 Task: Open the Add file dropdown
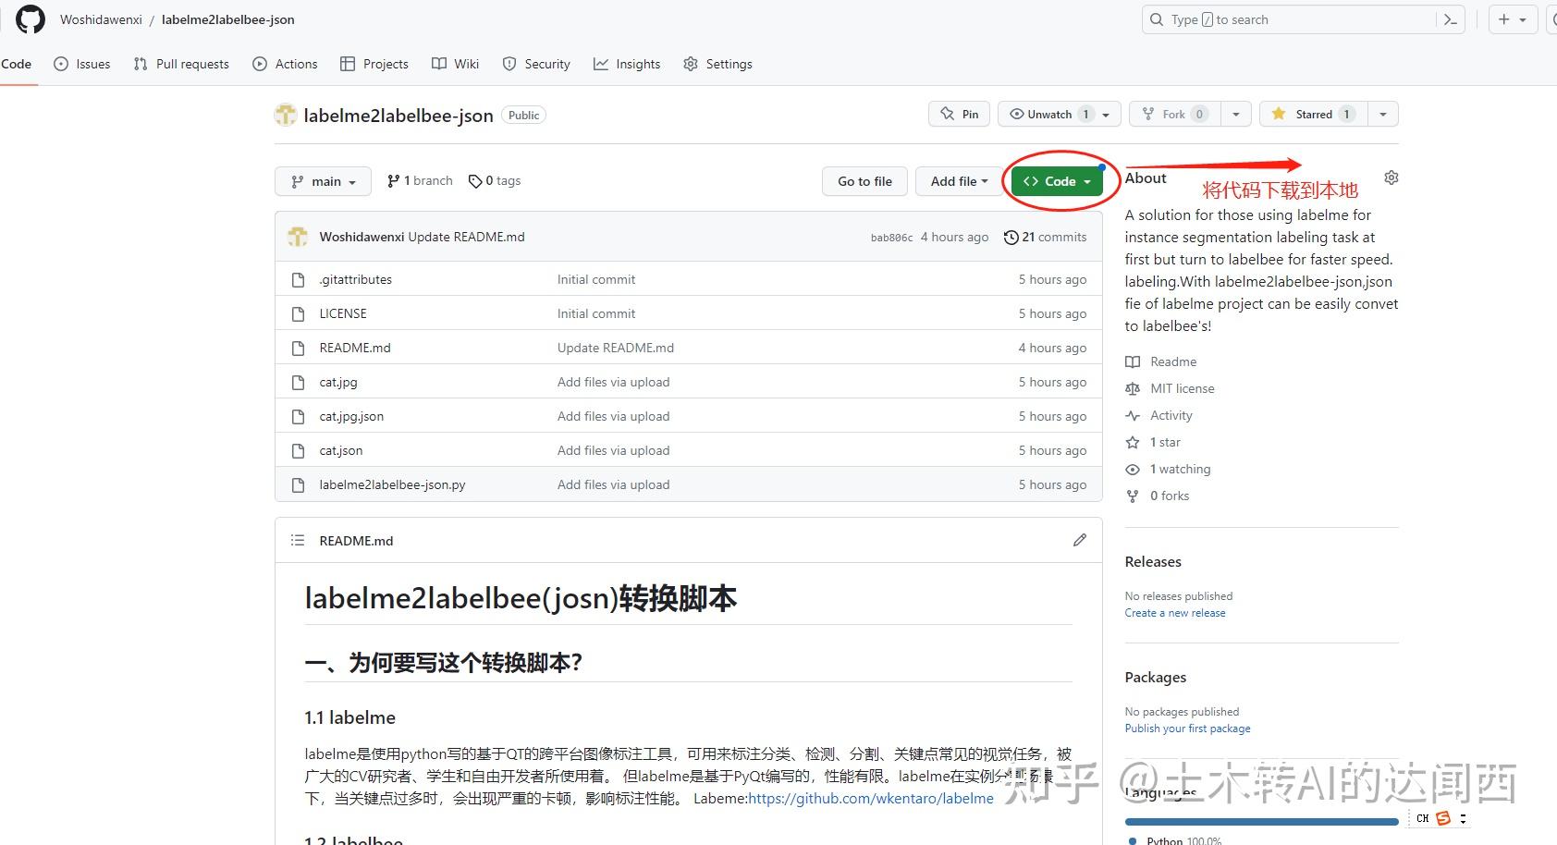pyautogui.click(x=959, y=180)
